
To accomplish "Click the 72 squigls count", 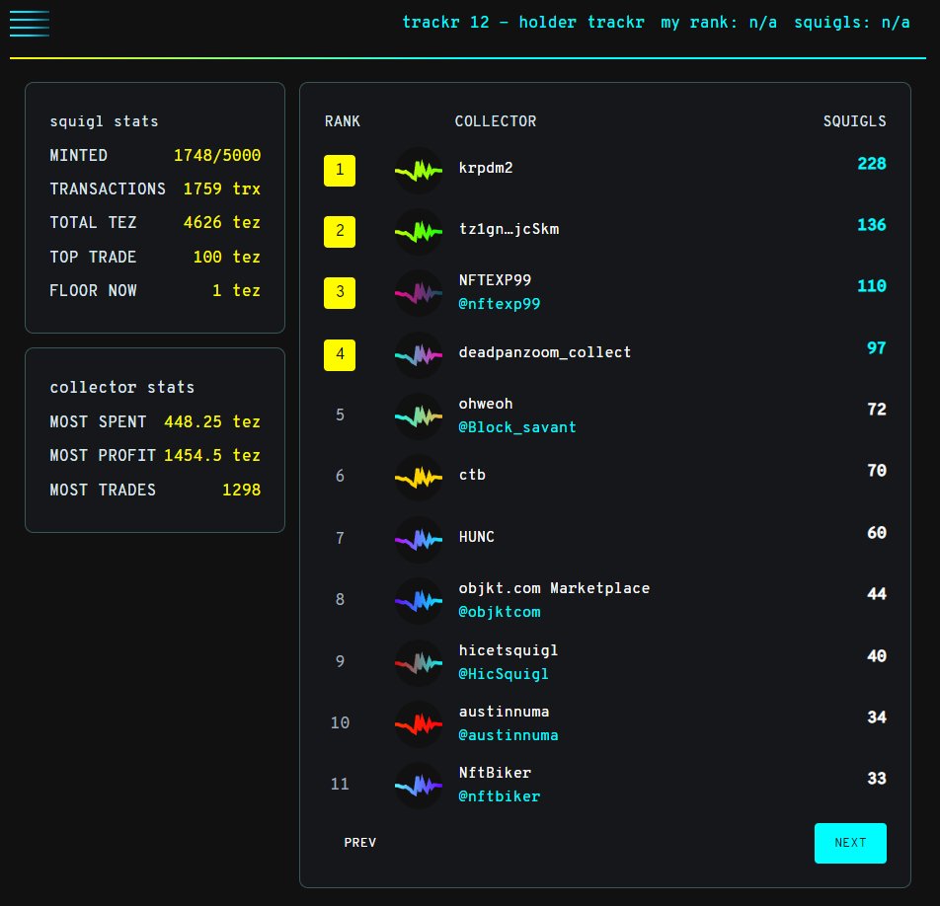I will tap(877, 410).
